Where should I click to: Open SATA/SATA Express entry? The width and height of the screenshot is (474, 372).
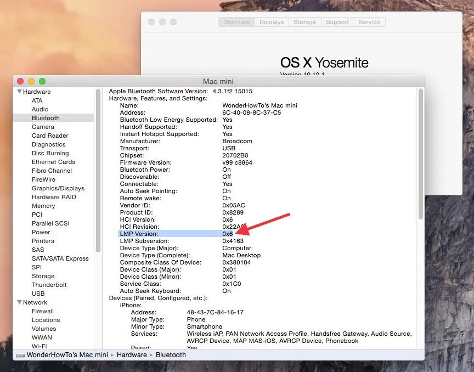tap(60, 258)
